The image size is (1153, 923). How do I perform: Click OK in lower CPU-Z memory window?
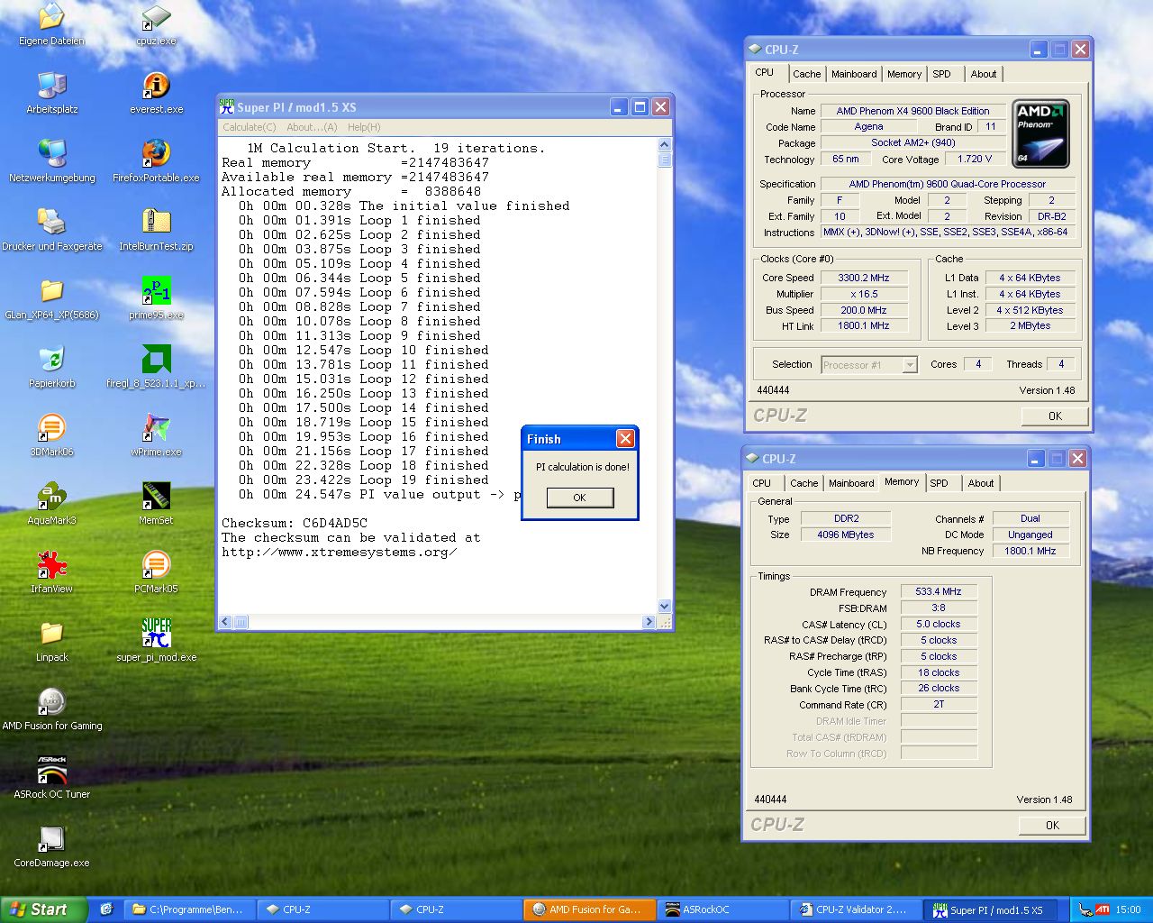coord(1052,826)
